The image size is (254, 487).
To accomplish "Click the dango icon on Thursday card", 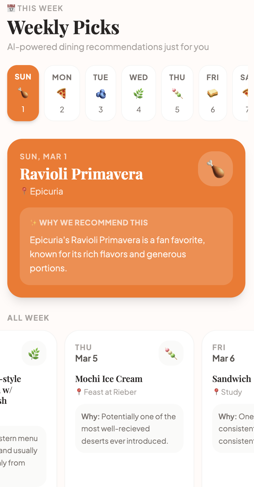I will (171, 353).
